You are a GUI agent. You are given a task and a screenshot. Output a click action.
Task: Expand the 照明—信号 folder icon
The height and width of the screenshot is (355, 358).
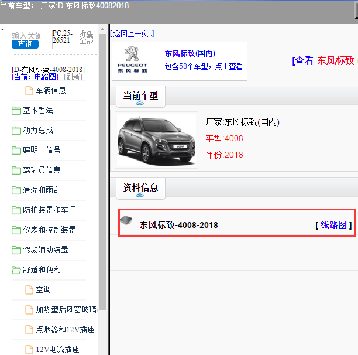point(16,151)
